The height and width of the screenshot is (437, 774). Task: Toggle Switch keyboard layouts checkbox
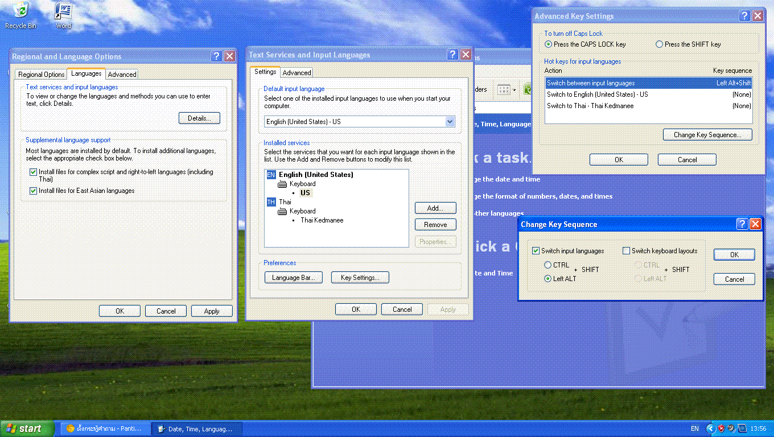click(627, 251)
